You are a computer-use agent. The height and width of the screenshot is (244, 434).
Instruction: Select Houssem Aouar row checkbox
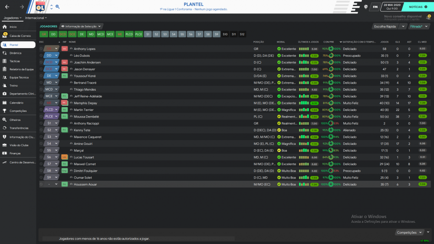tap(41, 184)
